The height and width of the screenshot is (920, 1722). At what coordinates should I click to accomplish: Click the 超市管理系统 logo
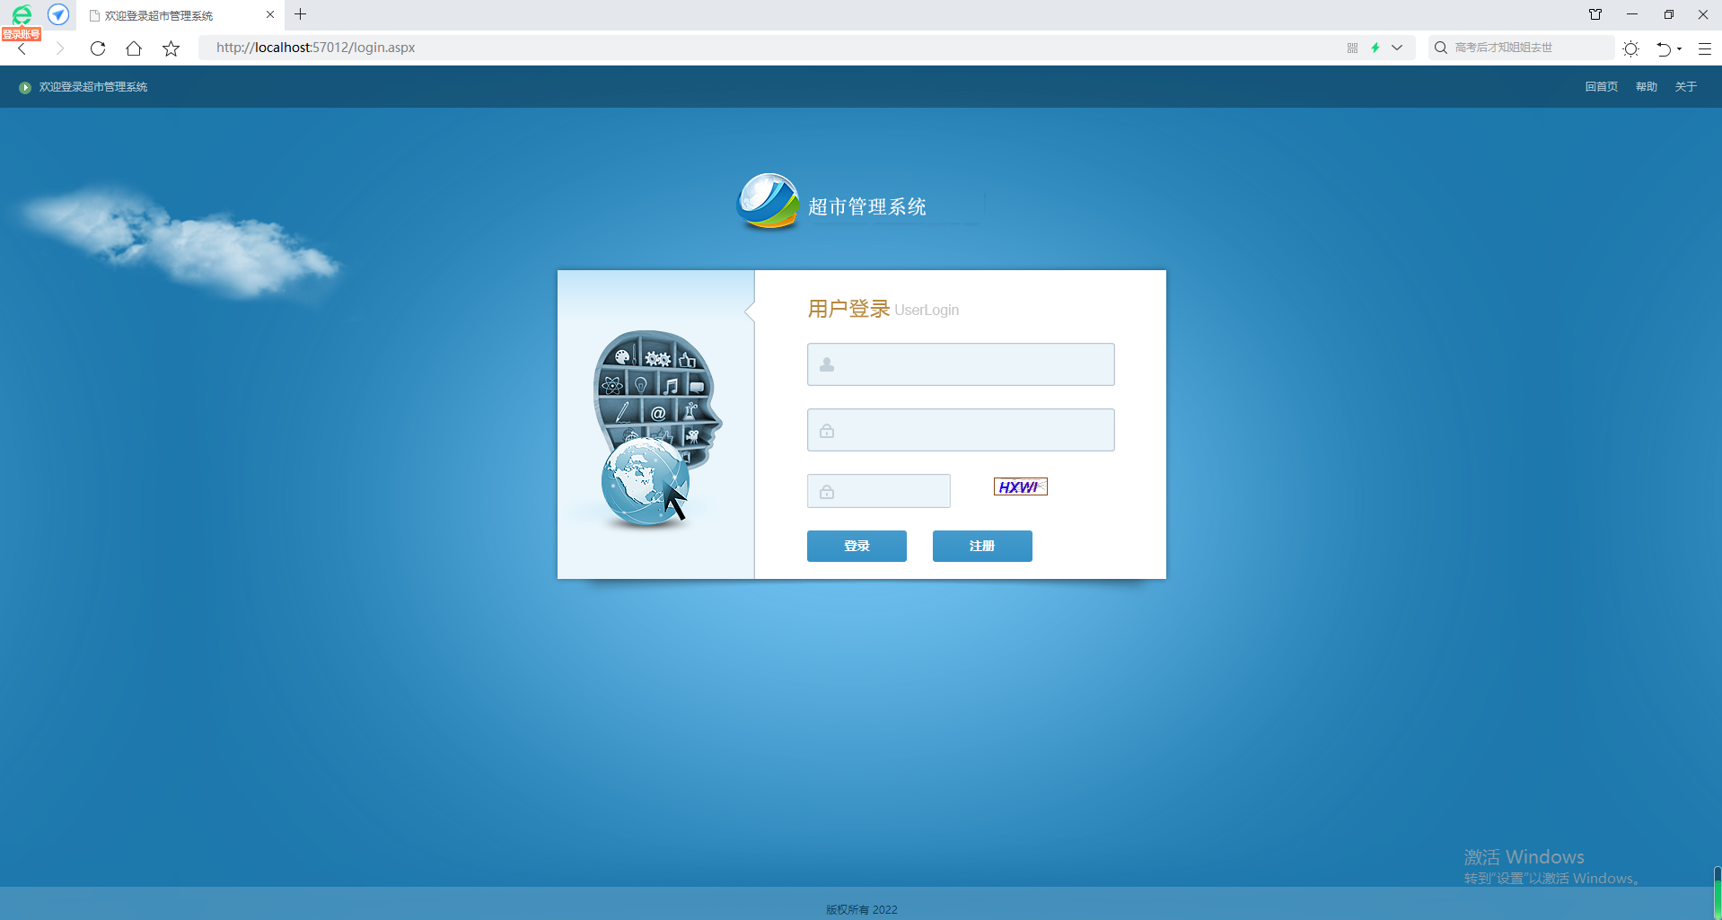tap(832, 202)
